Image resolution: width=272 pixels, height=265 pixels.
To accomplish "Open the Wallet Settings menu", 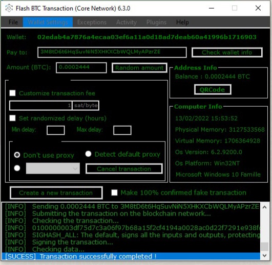I will [48, 22].
